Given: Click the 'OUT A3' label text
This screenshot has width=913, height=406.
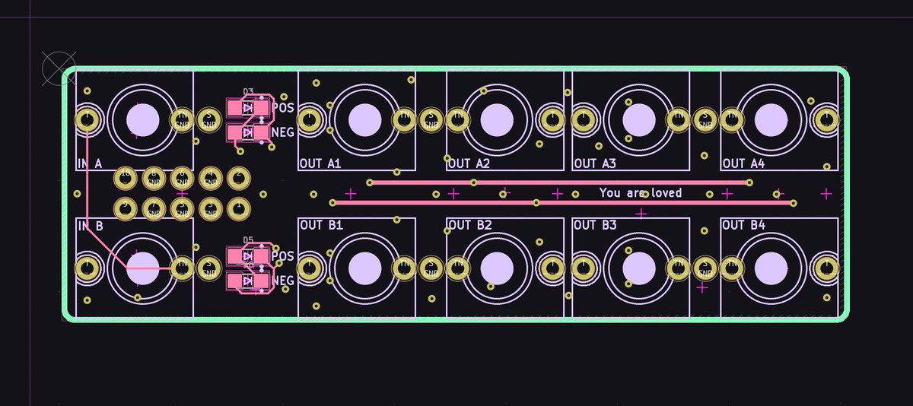Looking at the screenshot, I should pos(595,163).
